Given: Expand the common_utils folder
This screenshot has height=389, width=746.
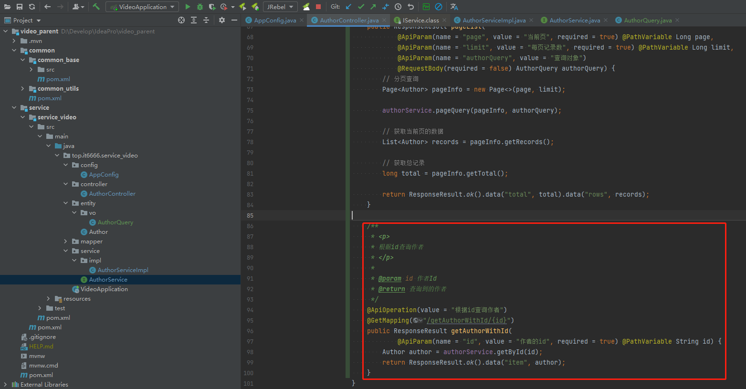Looking at the screenshot, I should pyautogui.click(x=22, y=89).
